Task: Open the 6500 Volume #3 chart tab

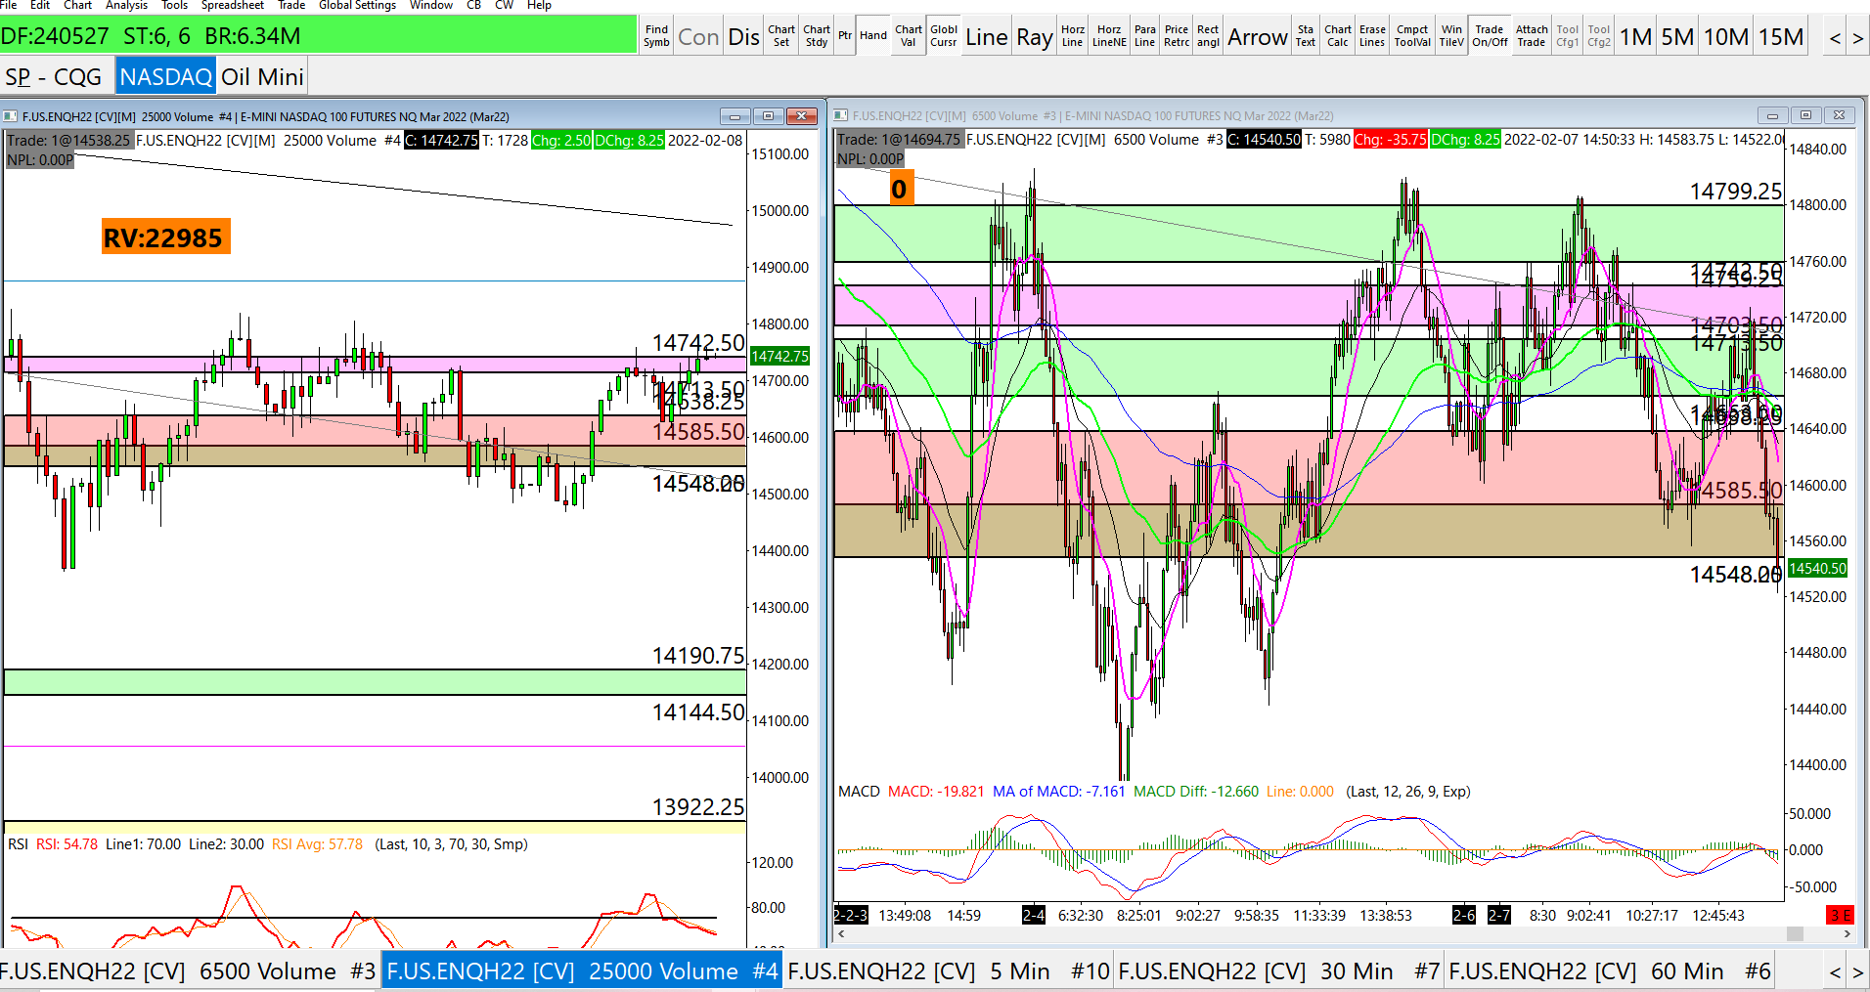Action: tap(189, 970)
